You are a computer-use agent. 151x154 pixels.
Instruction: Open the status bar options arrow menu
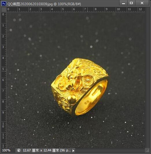coord(73,151)
